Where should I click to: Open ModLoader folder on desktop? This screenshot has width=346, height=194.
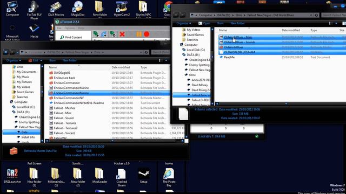coord(99,176)
